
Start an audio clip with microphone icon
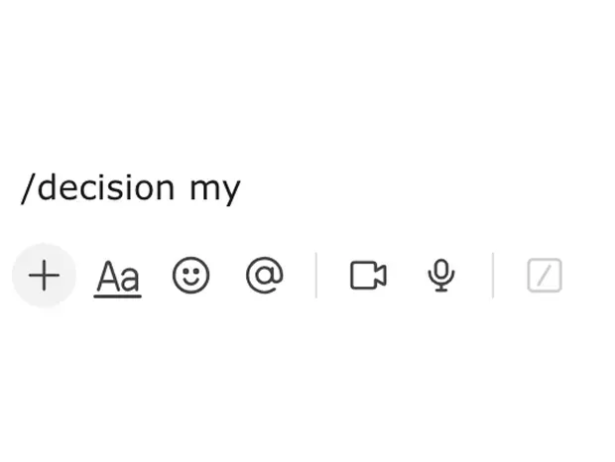click(441, 276)
